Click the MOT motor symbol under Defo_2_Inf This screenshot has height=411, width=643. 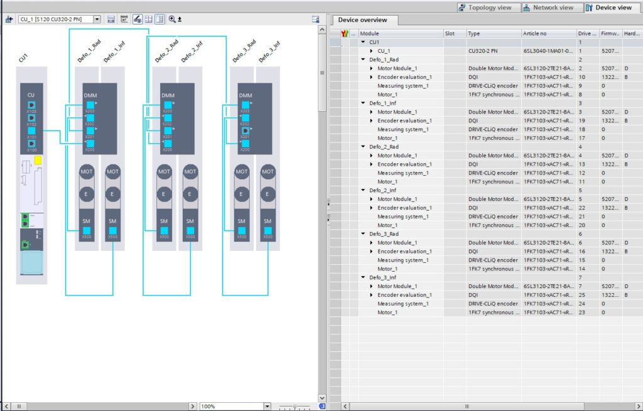(x=190, y=172)
